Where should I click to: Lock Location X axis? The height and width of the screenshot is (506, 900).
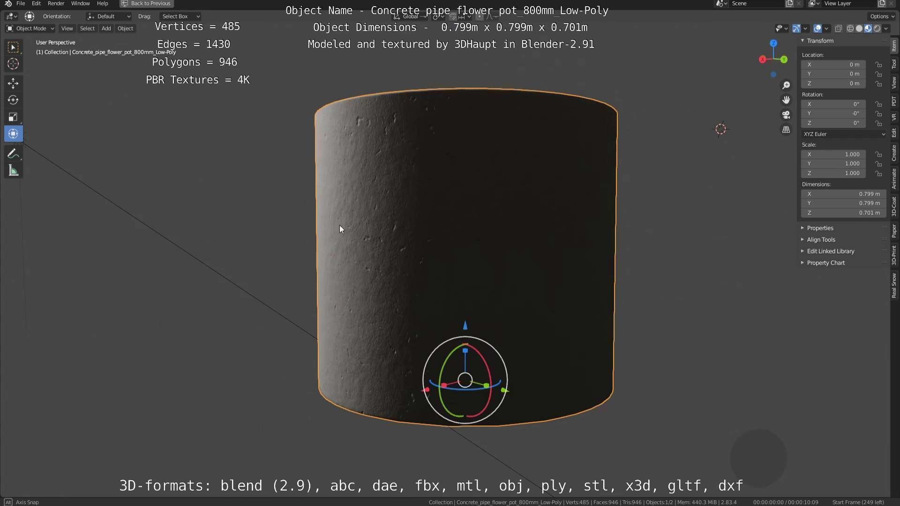(x=878, y=65)
